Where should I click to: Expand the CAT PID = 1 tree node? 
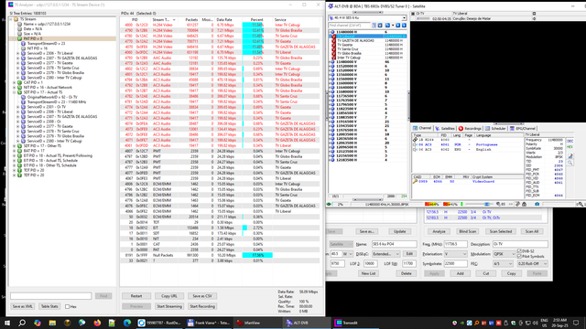15,82
